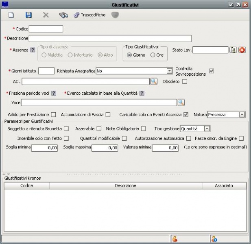Click the Delete X toolbar icon
251x244 pixels.
(46, 15)
